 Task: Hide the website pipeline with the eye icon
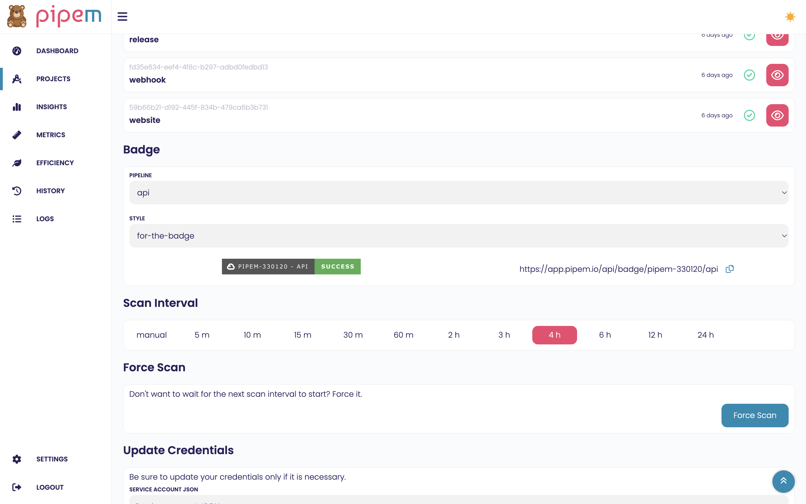777,115
